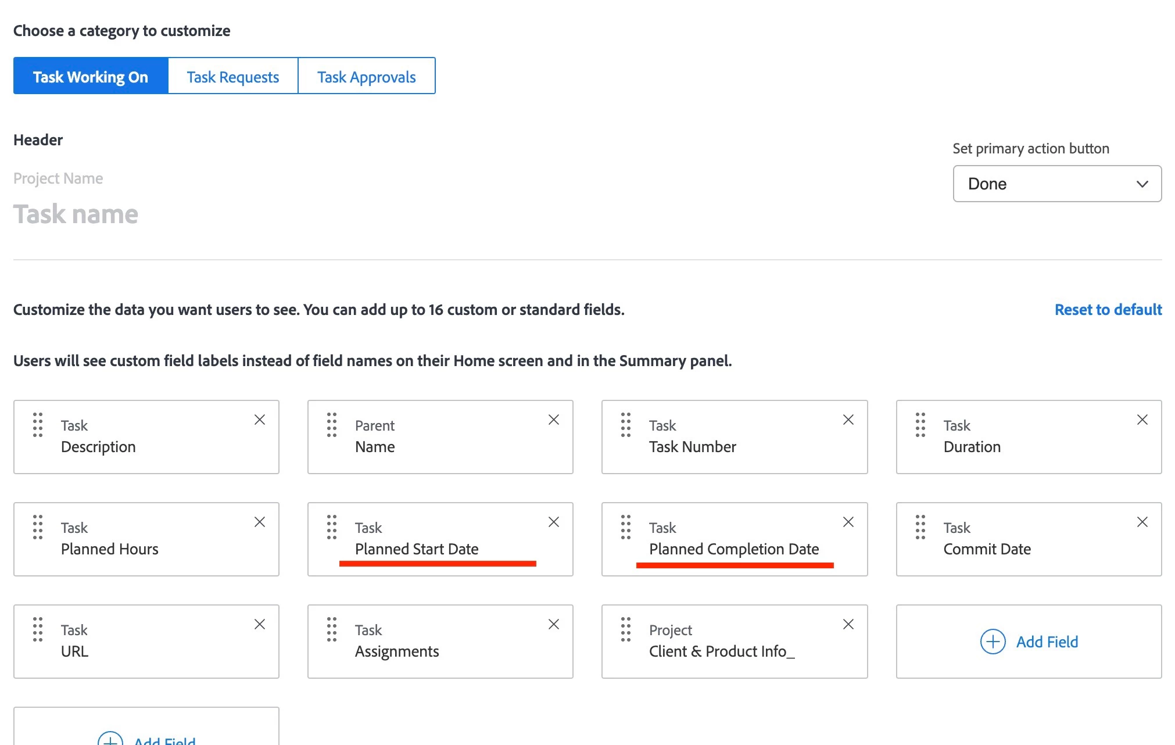This screenshot has height=745, width=1175.
Task: Click the Reset to default link
Action: click(1108, 310)
